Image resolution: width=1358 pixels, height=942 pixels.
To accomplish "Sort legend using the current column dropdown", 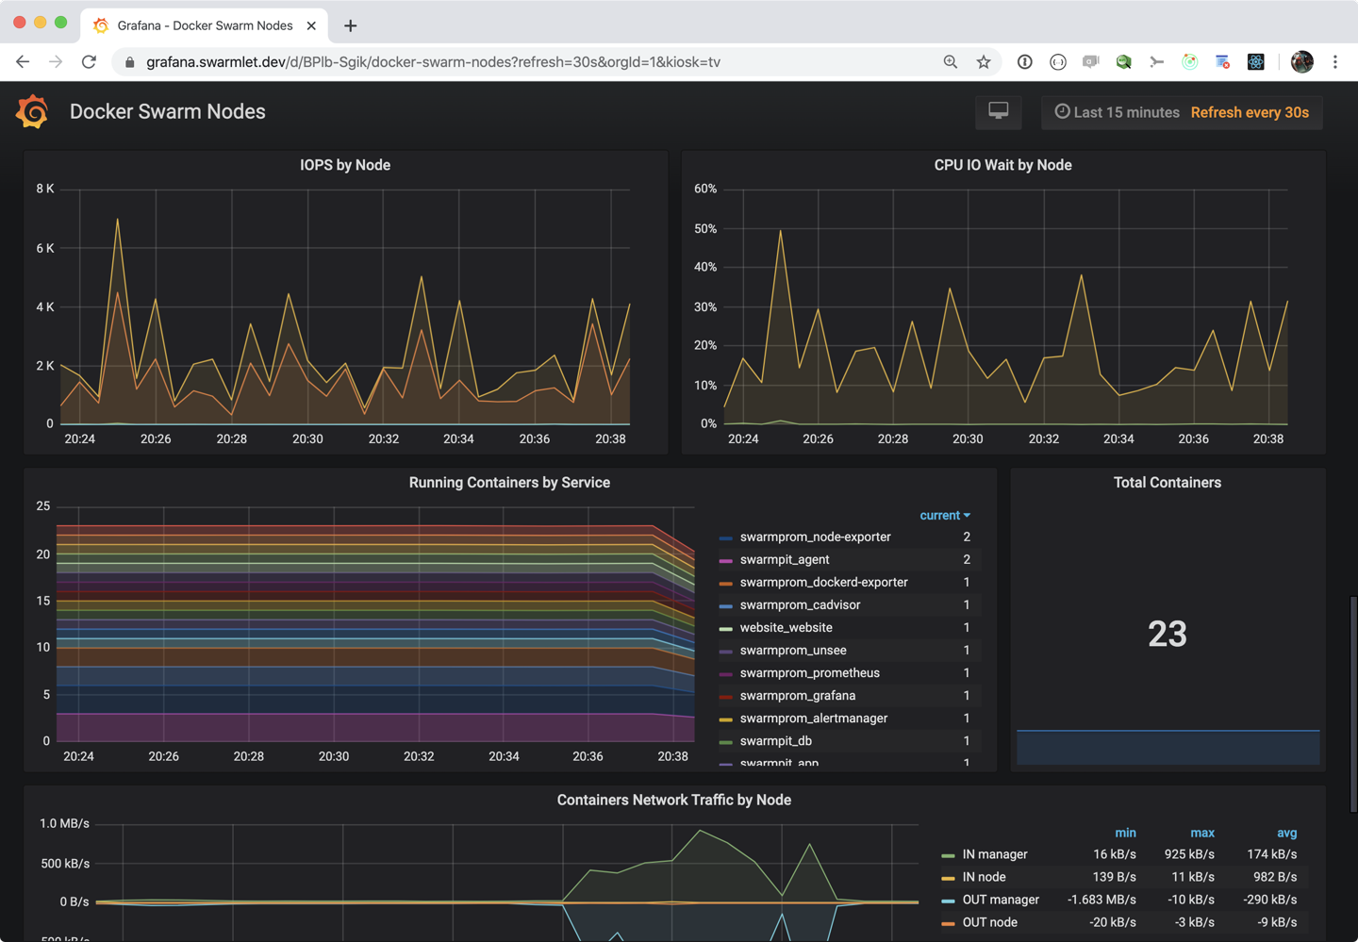I will (944, 515).
